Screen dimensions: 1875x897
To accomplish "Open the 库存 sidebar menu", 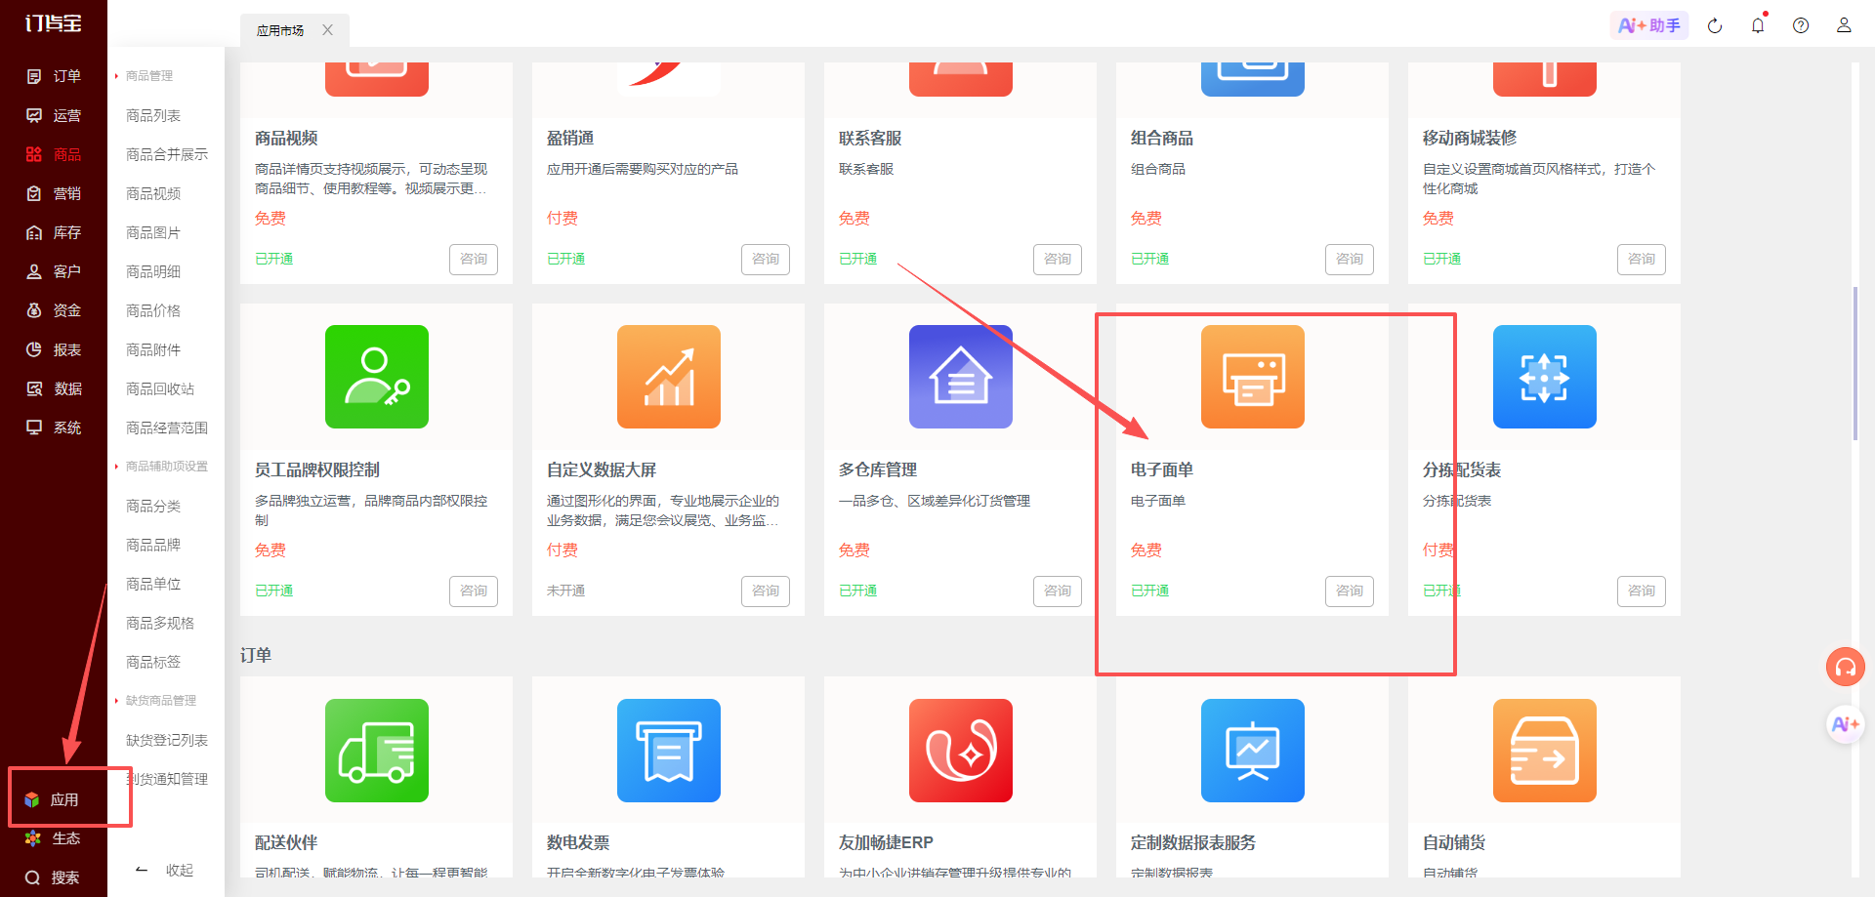I will click(54, 232).
